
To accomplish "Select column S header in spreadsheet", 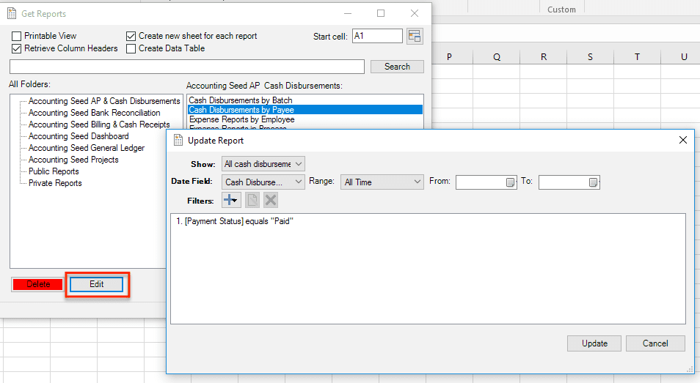I will 590,56.
